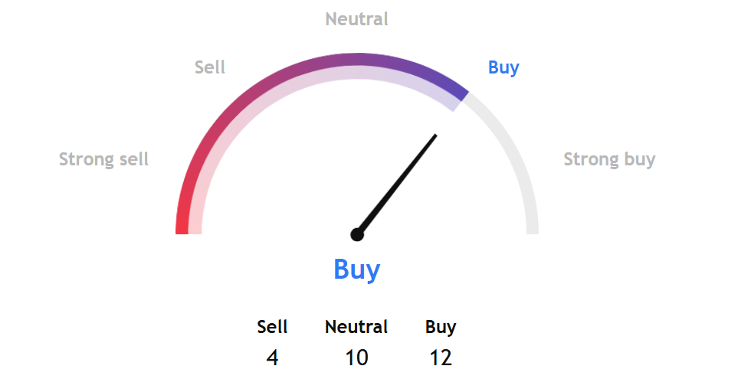Select the gray Sell label beside the arc
This screenshot has width=738, height=379.
coord(210,67)
